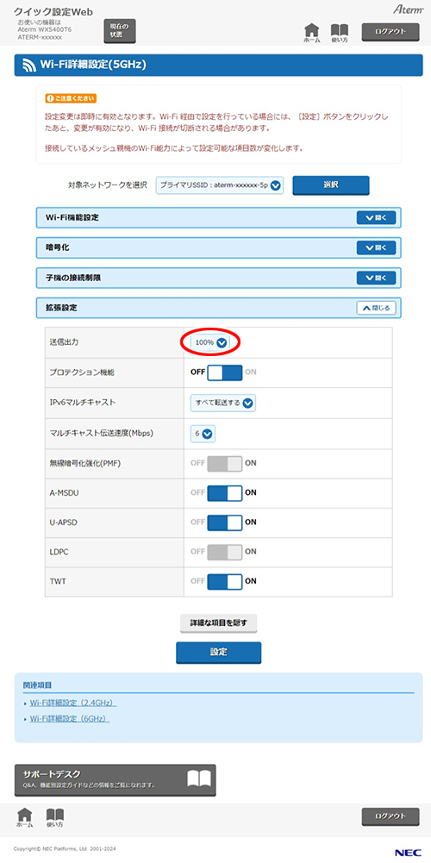Click the 送信出力 row label
Viewport: 431px width, 863px height.
[64, 342]
